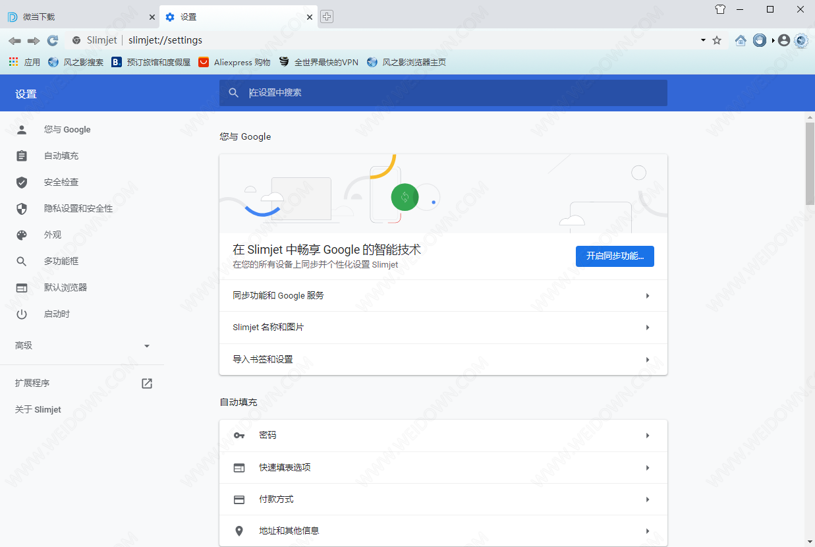Switch to the 设置 tab
Viewport: 815px width, 547px height.
pos(239,17)
